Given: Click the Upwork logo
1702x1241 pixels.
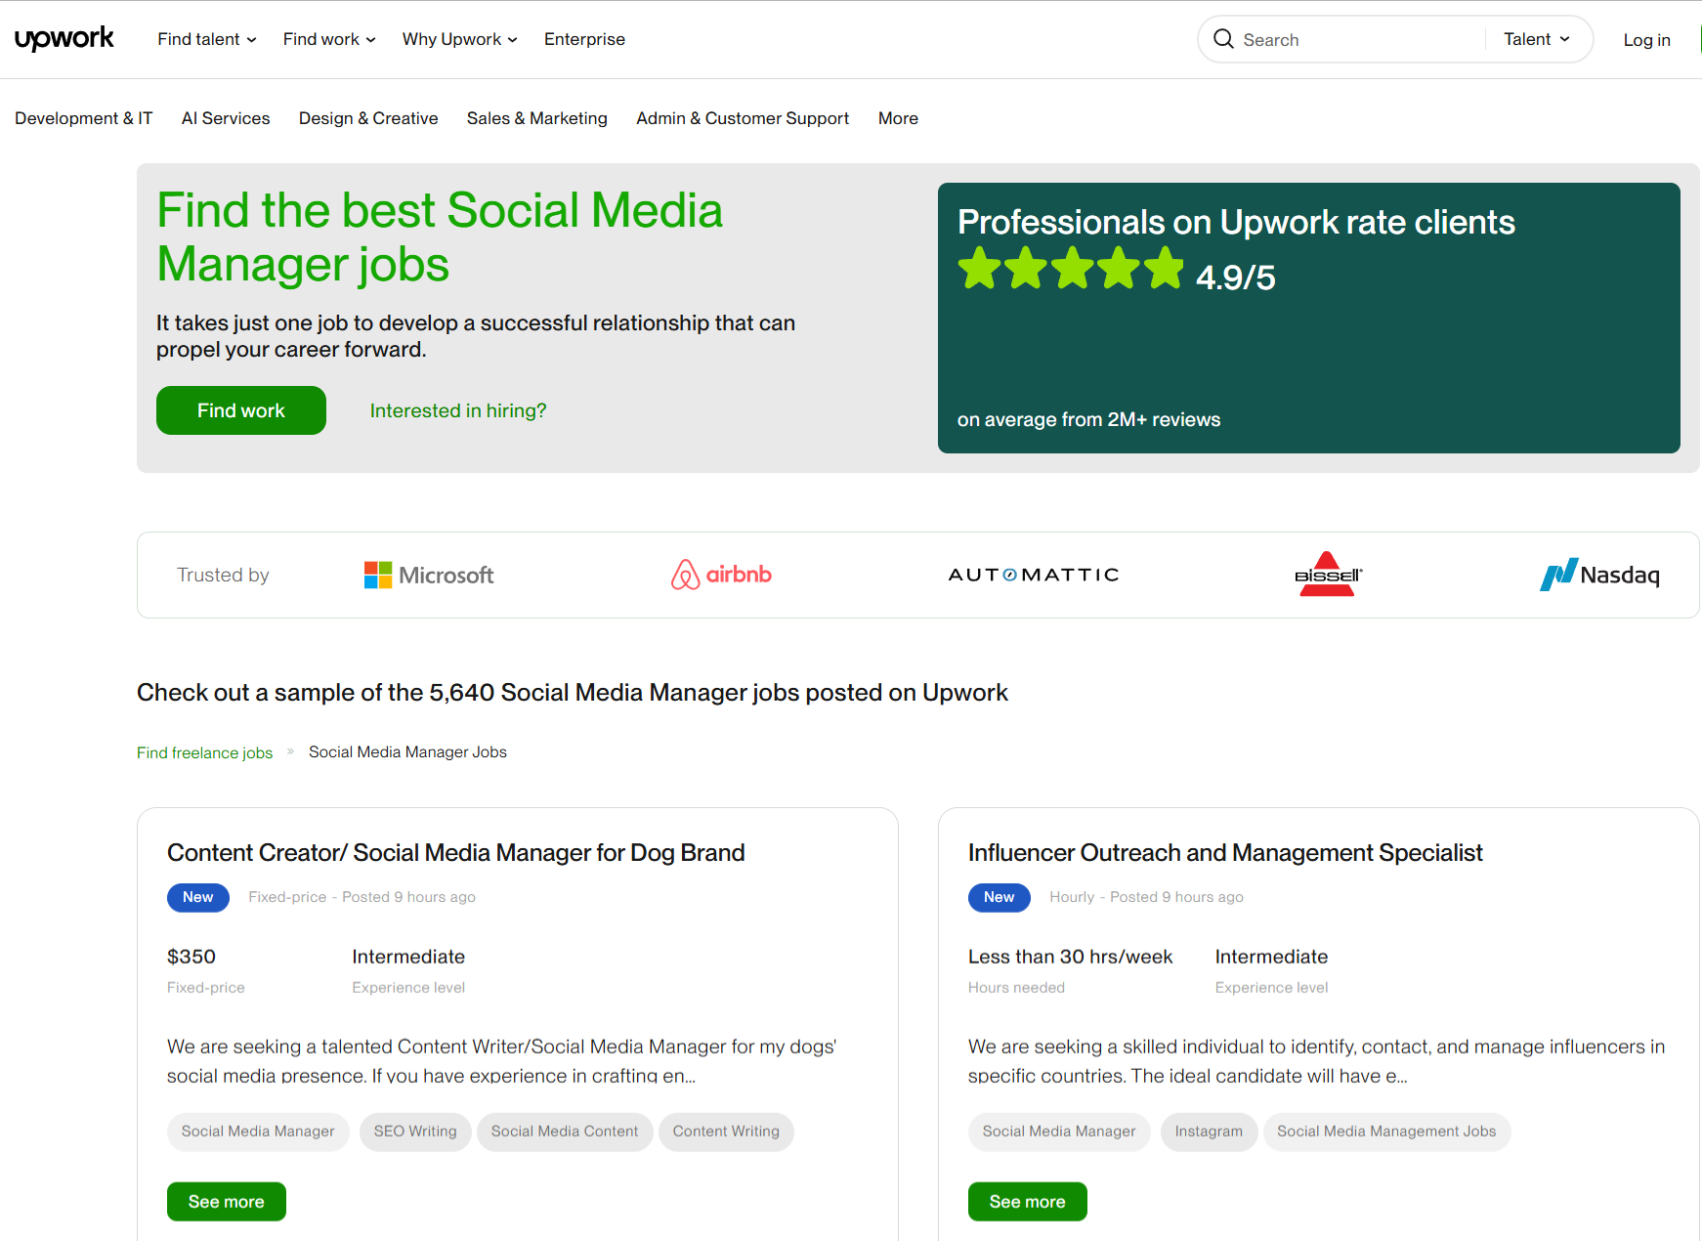Looking at the screenshot, I should coord(64,38).
